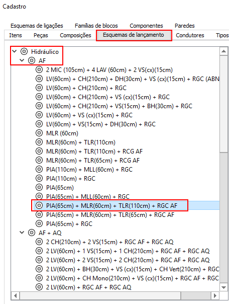Collapse the AF + AQ branch
Image resolution: width=229 pixels, height=304 pixels.
pos(22,232)
